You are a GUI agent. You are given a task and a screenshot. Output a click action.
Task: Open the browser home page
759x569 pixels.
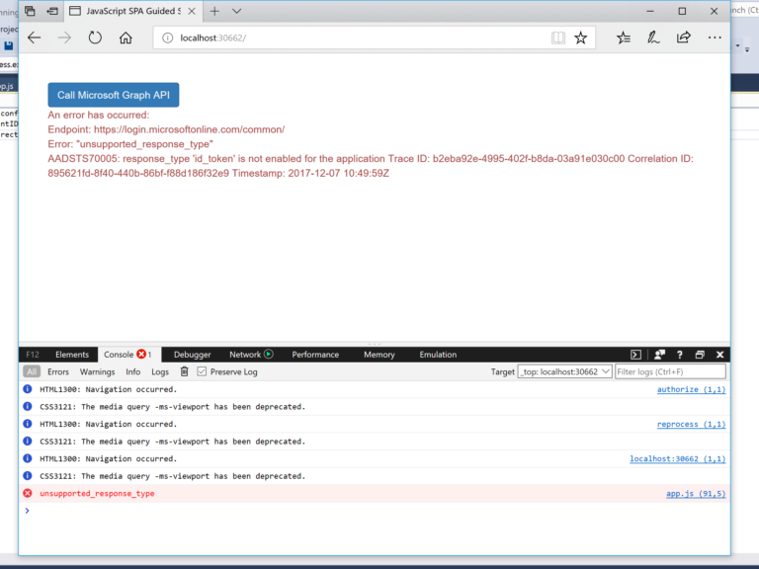point(126,38)
